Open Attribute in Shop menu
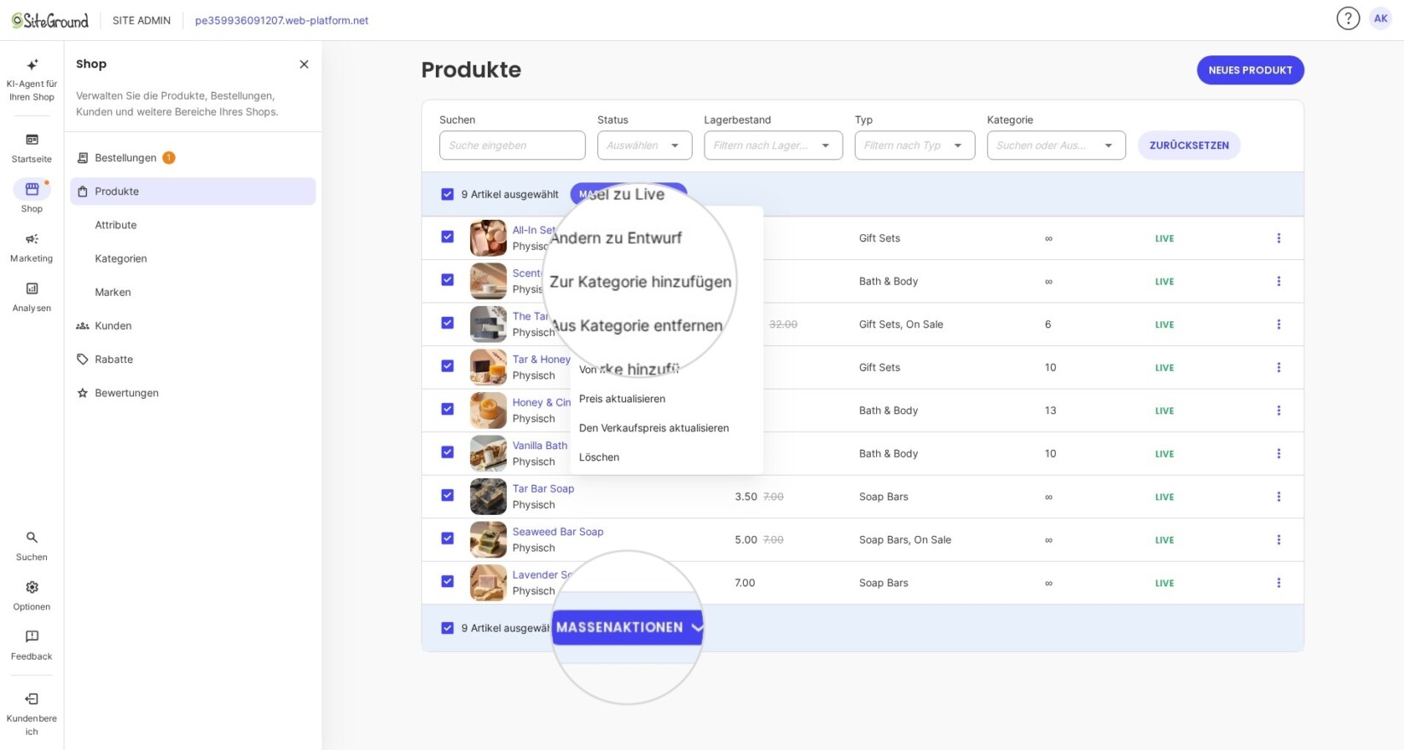This screenshot has width=1404, height=750. click(x=116, y=225)
